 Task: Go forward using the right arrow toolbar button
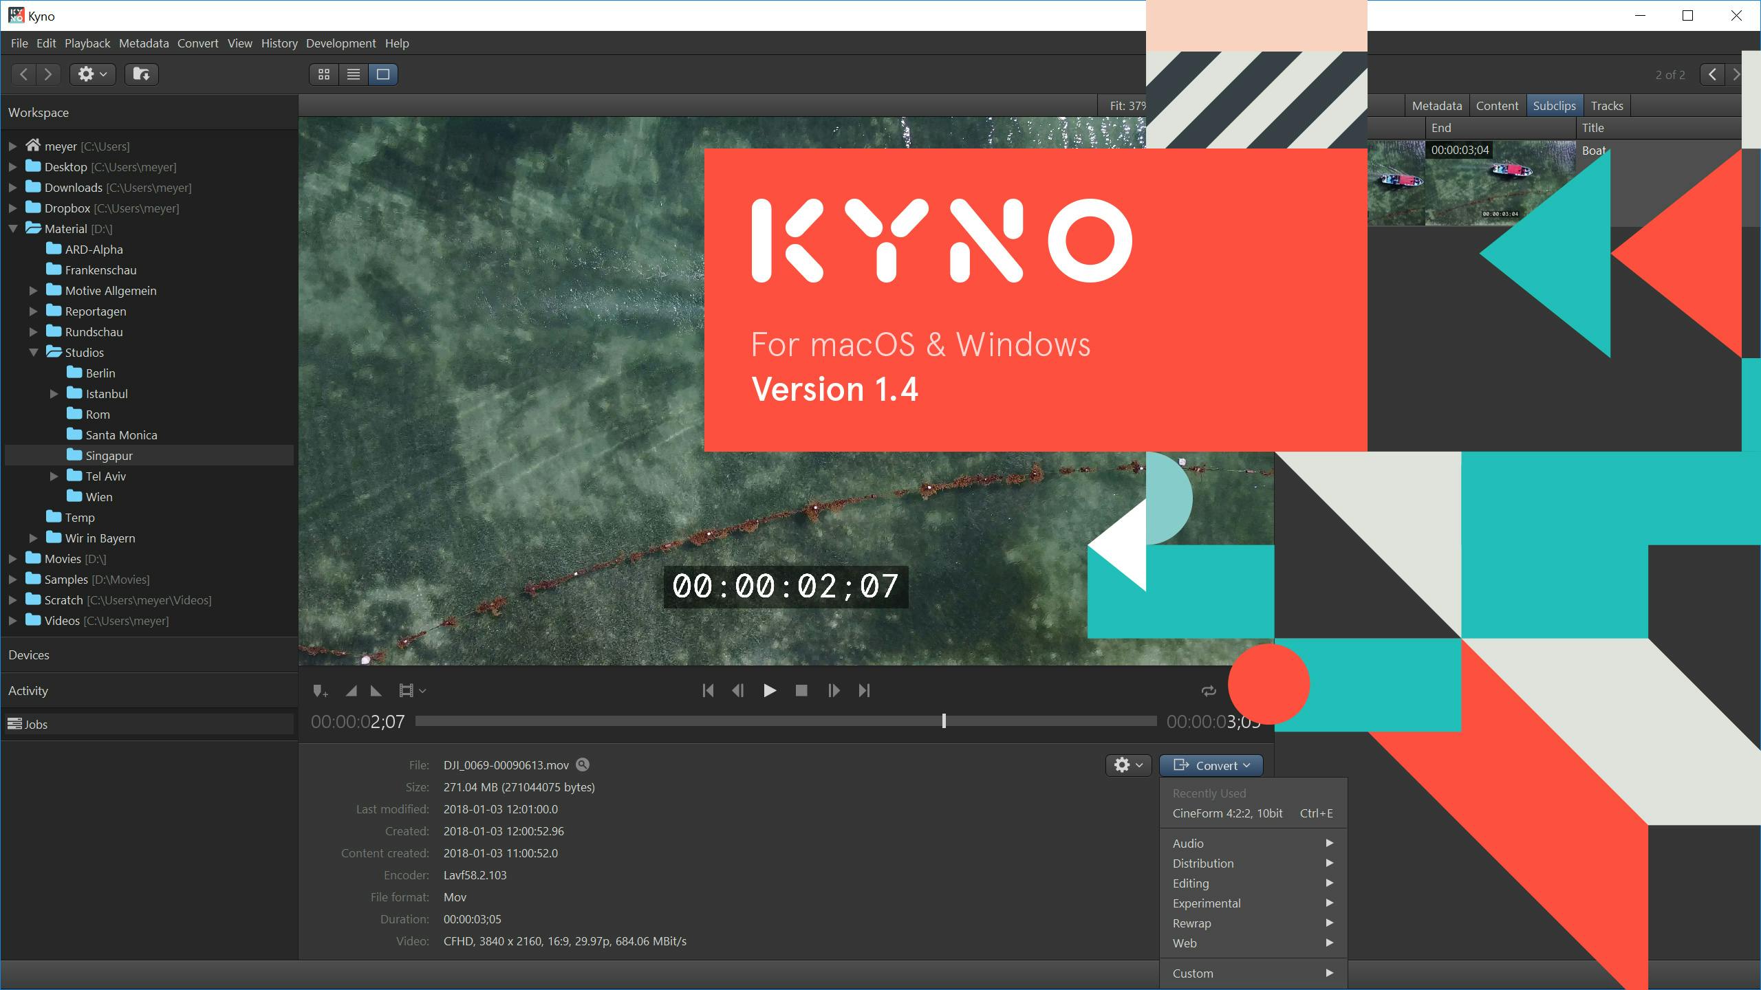[48, 74]
